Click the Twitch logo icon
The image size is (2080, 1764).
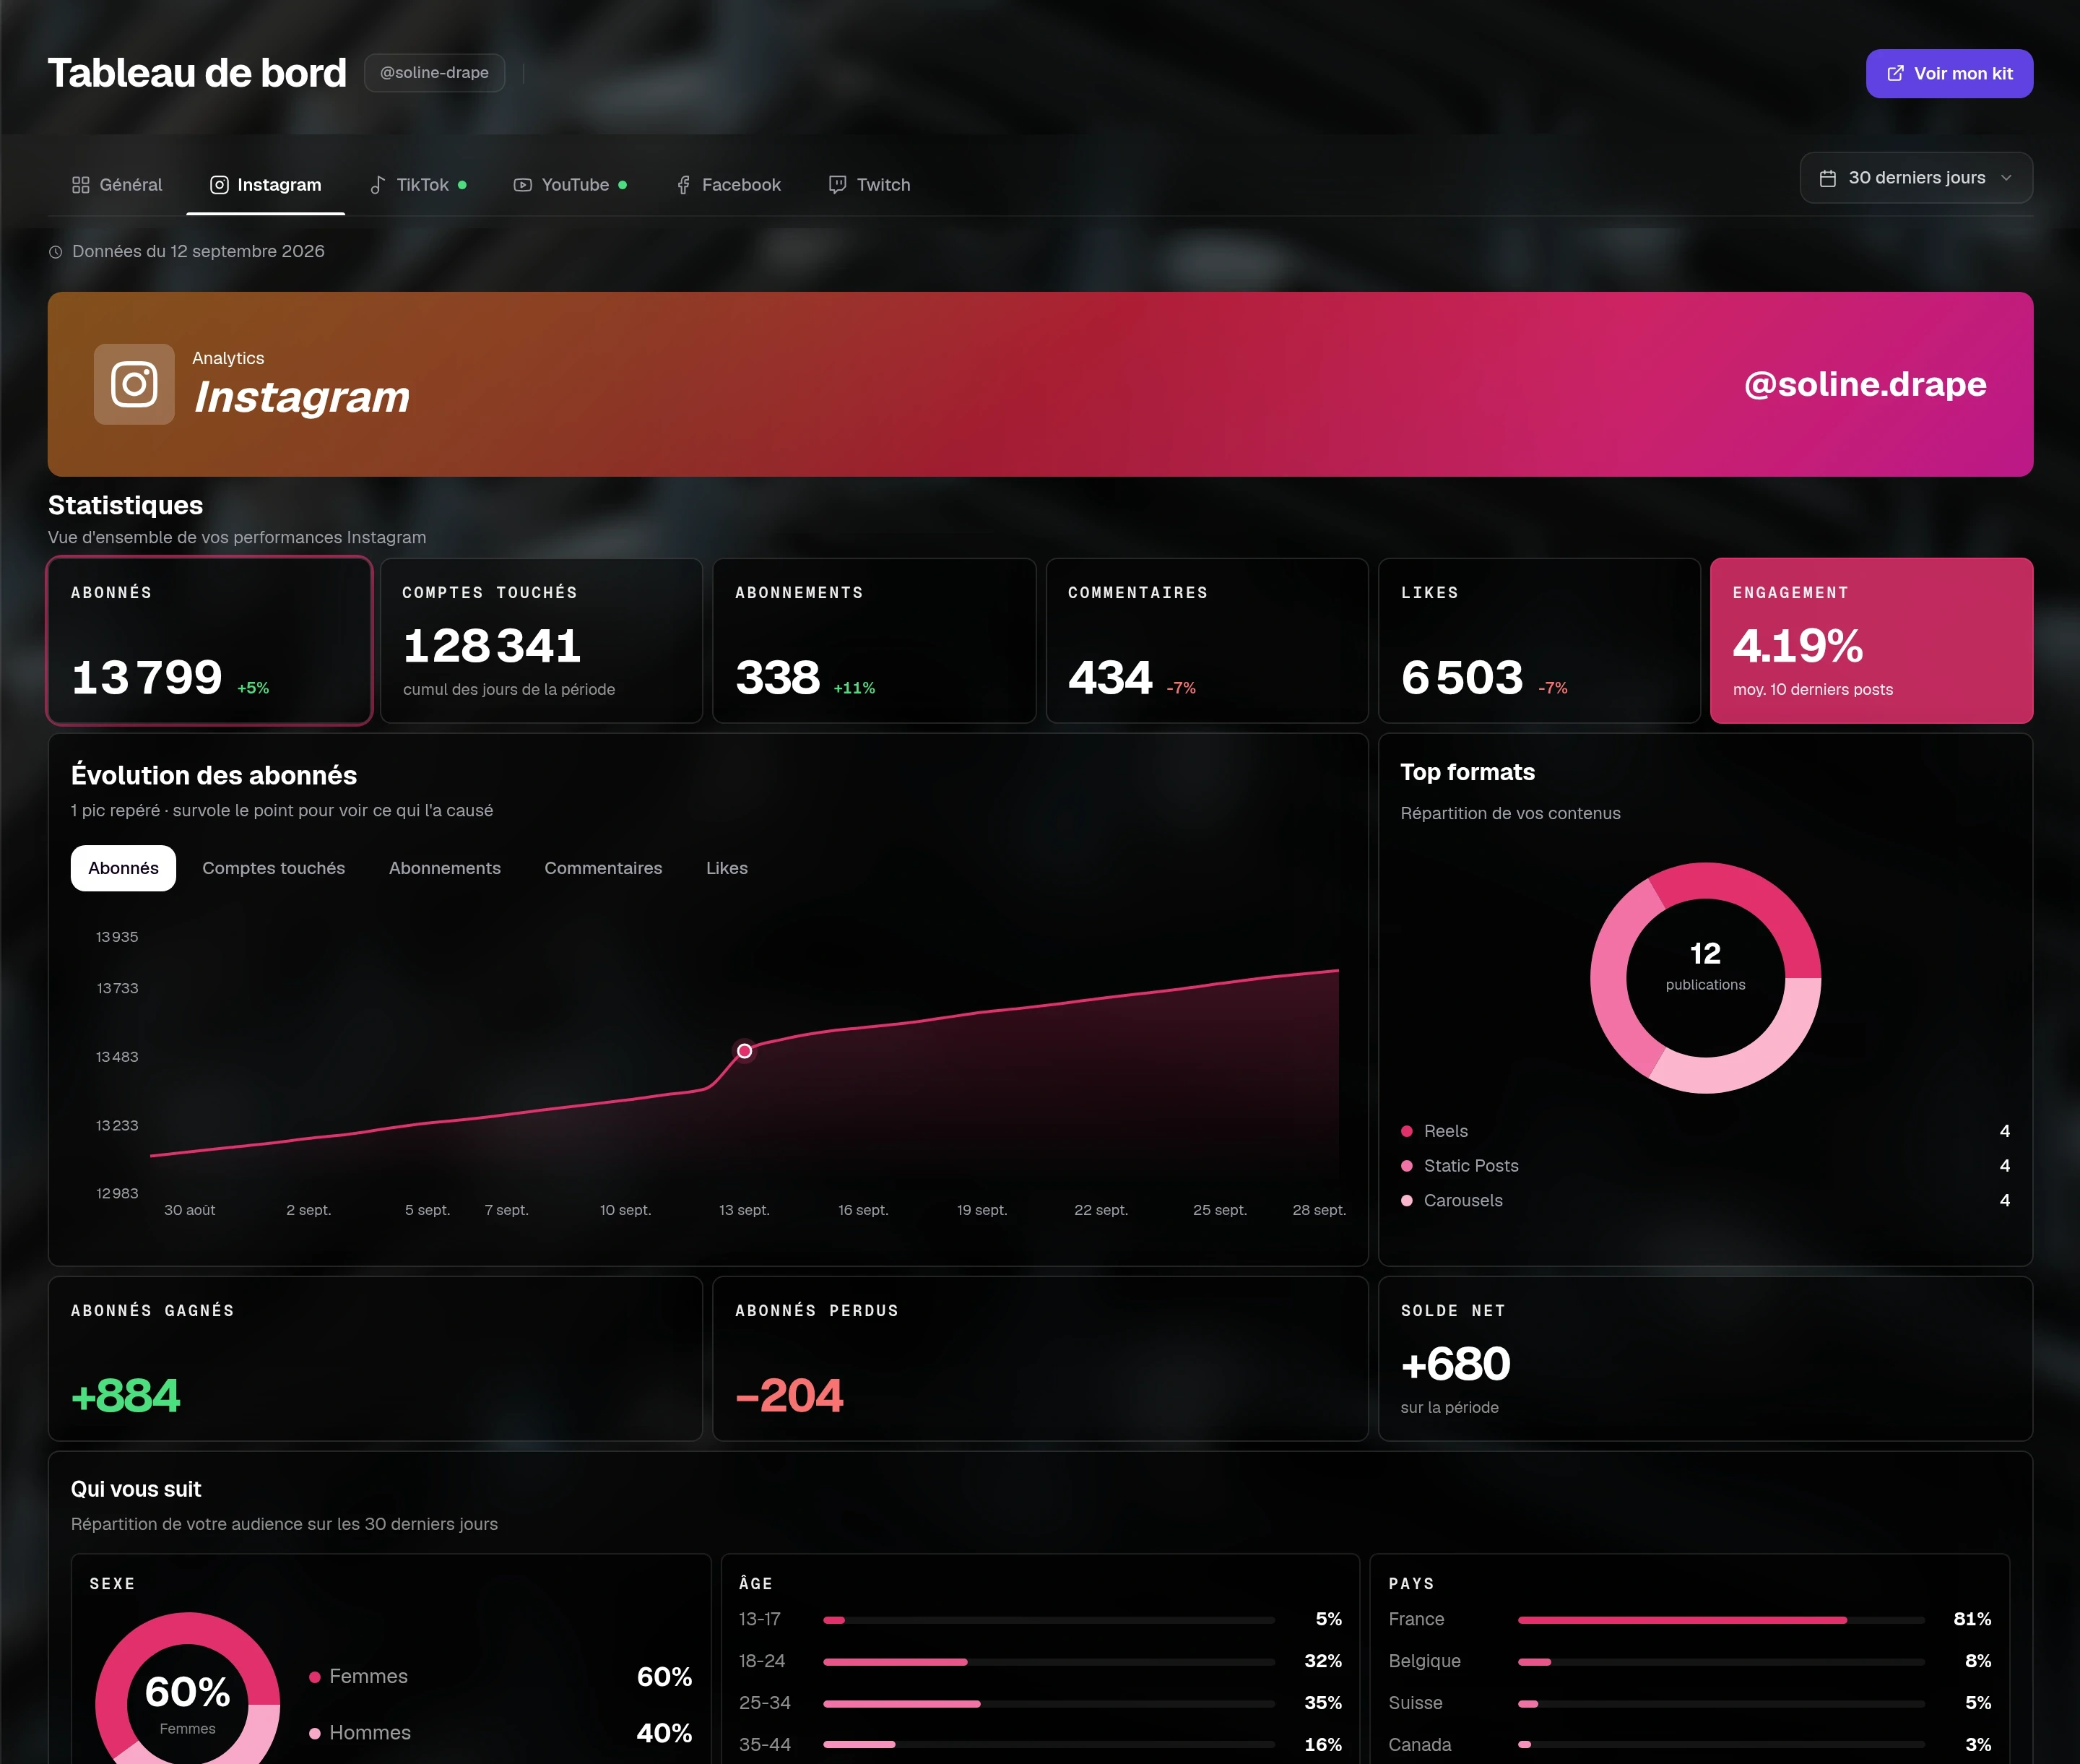(x=838, y=185)
